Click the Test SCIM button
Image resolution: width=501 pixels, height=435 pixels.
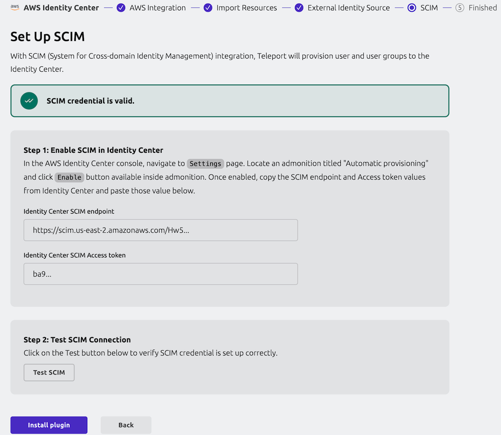pyautogui.click(x=49, y=372)
